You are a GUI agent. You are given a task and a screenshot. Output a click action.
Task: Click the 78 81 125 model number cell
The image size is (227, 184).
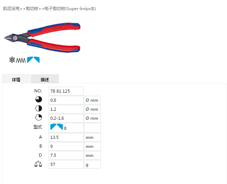pos(66,91)
